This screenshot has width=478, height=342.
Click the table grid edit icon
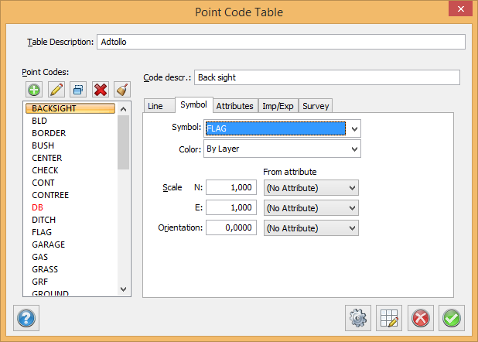[x=389, y=317]
